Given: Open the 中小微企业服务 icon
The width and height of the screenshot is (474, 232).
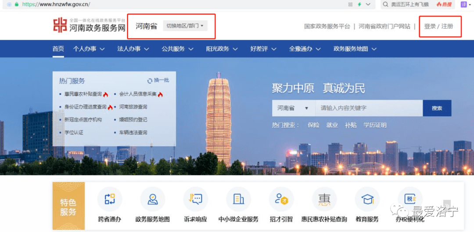Looking at the screenshot, I should tap(238, 200).
